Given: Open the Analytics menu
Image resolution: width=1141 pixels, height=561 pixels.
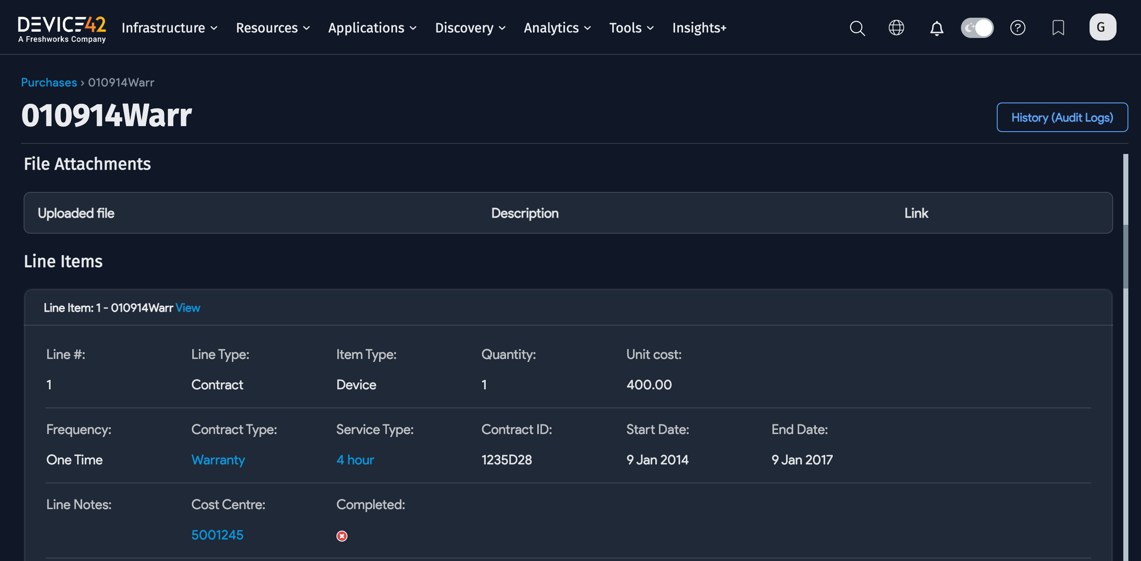Looking at the screenshot, I should [557, 28].
